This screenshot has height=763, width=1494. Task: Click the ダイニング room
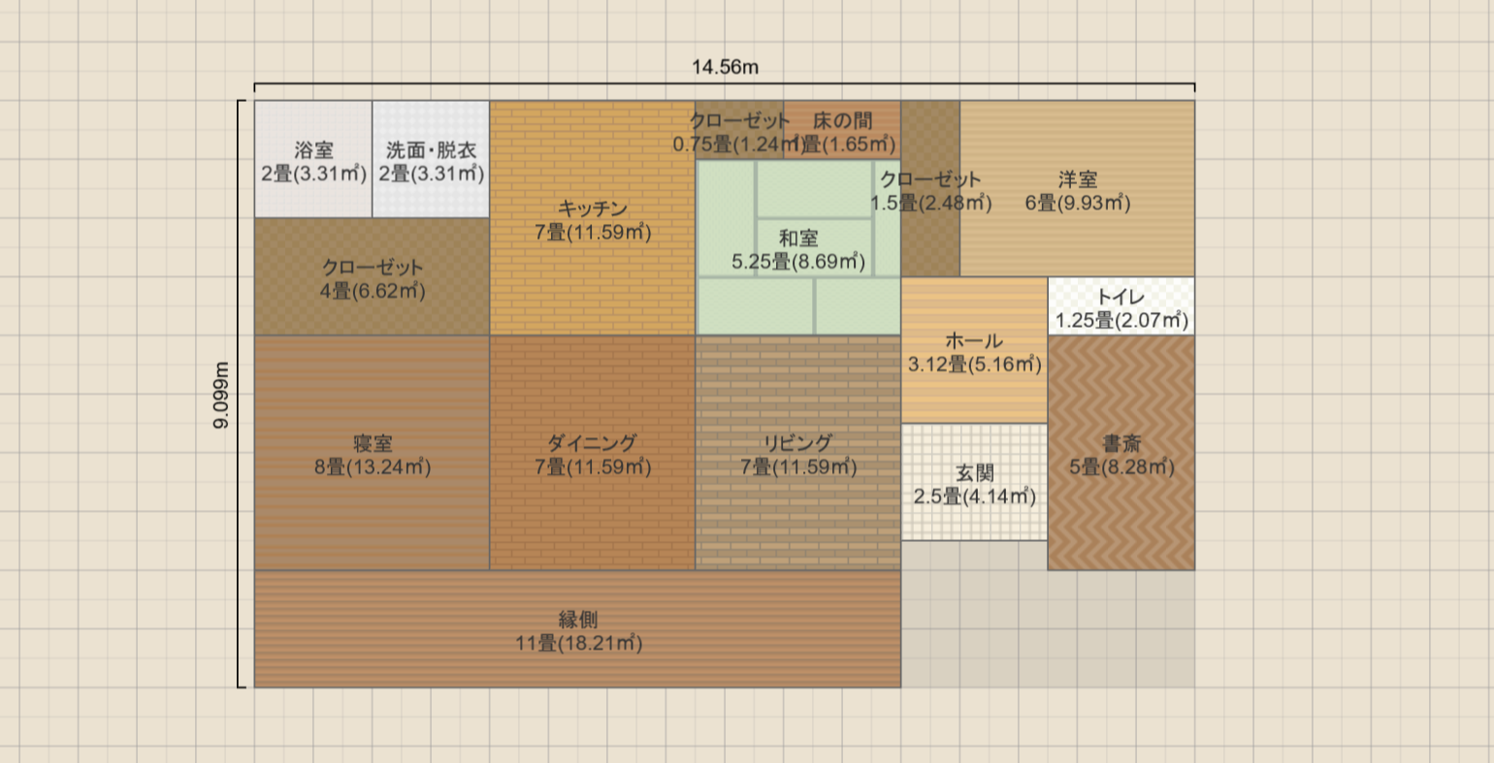[x=593, y=453]
